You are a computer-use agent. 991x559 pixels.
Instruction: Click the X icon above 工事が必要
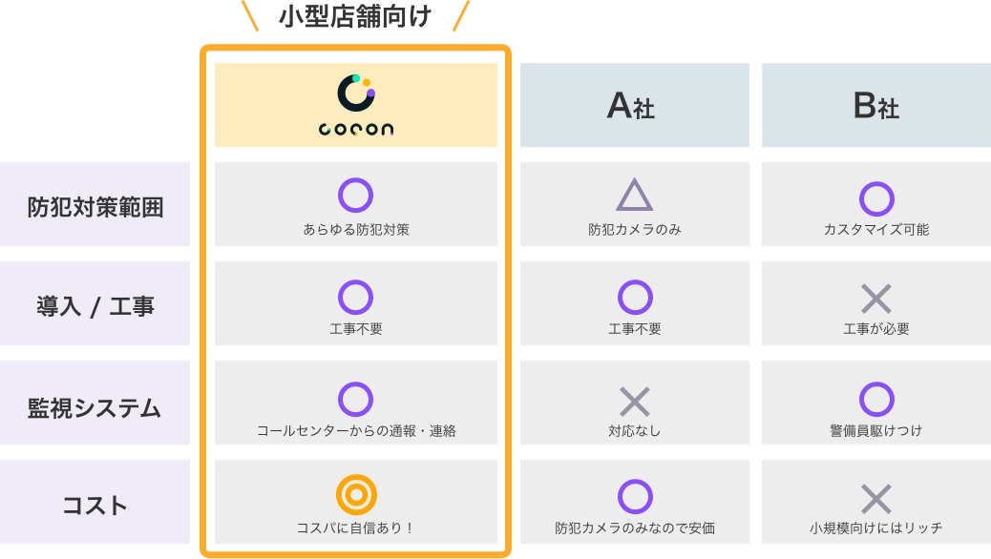(x=876, y=299)
